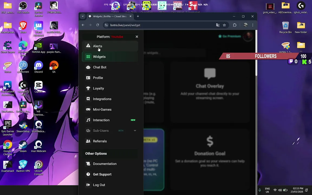Image resolution: width=312 pixels, height=195 pixels.
Task: Close the sidebar with the X icon
Action: coord(137,37)
